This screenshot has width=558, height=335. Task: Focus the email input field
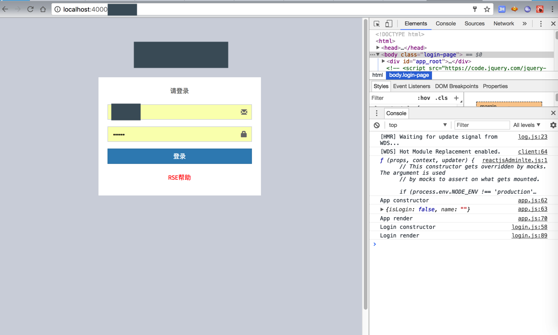pos(180,112)
